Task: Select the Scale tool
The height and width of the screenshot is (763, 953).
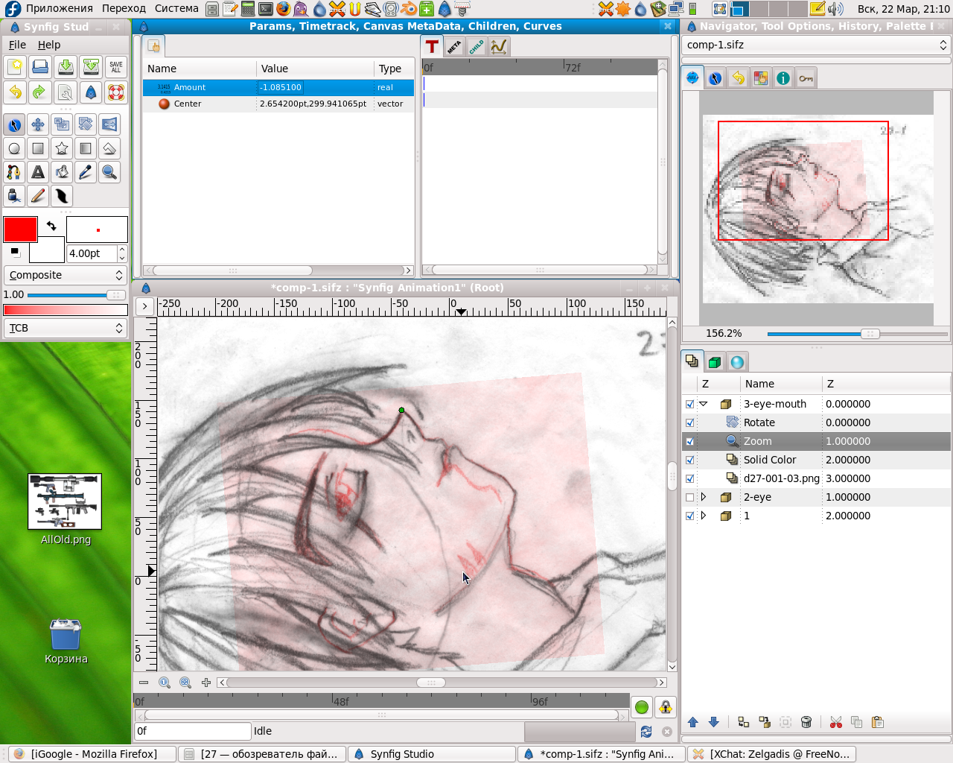Action: click(x=62, y=124)
